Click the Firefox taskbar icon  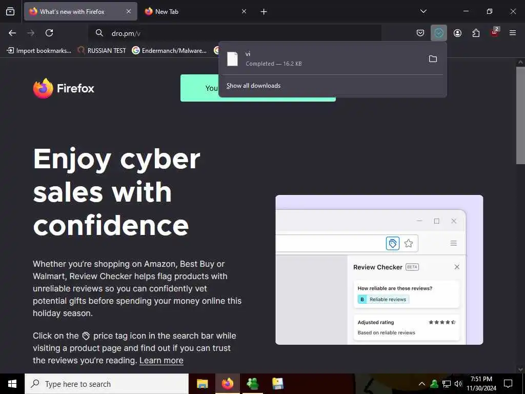[227, 384]
